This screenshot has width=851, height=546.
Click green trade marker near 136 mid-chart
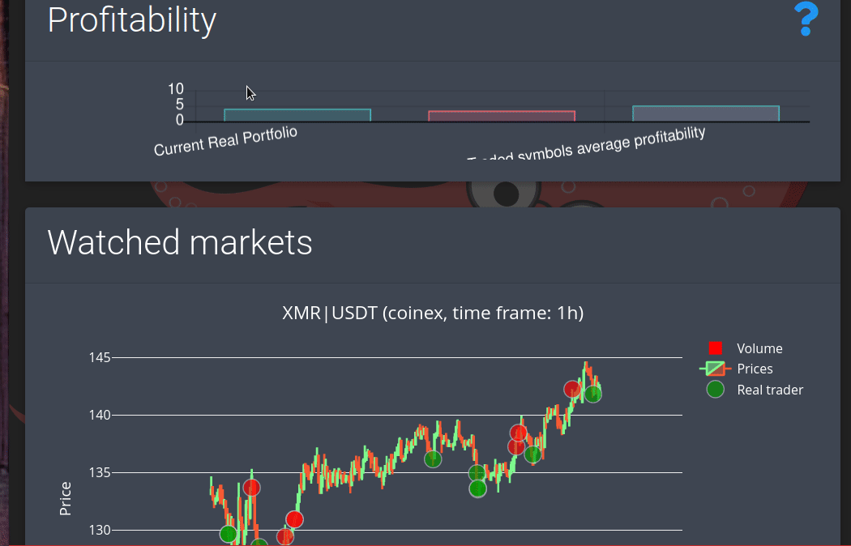point(433,459)
